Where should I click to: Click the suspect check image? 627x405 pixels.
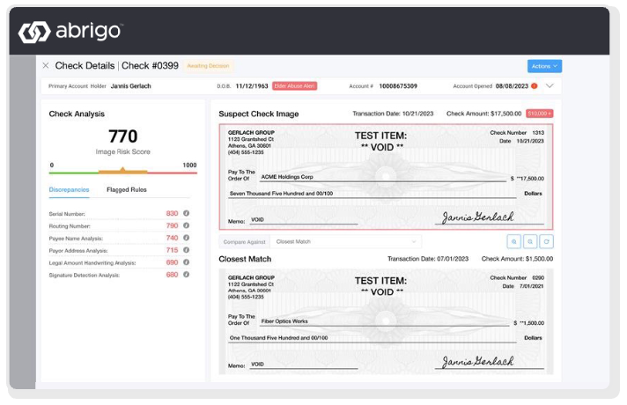click(x=386, y=177)
